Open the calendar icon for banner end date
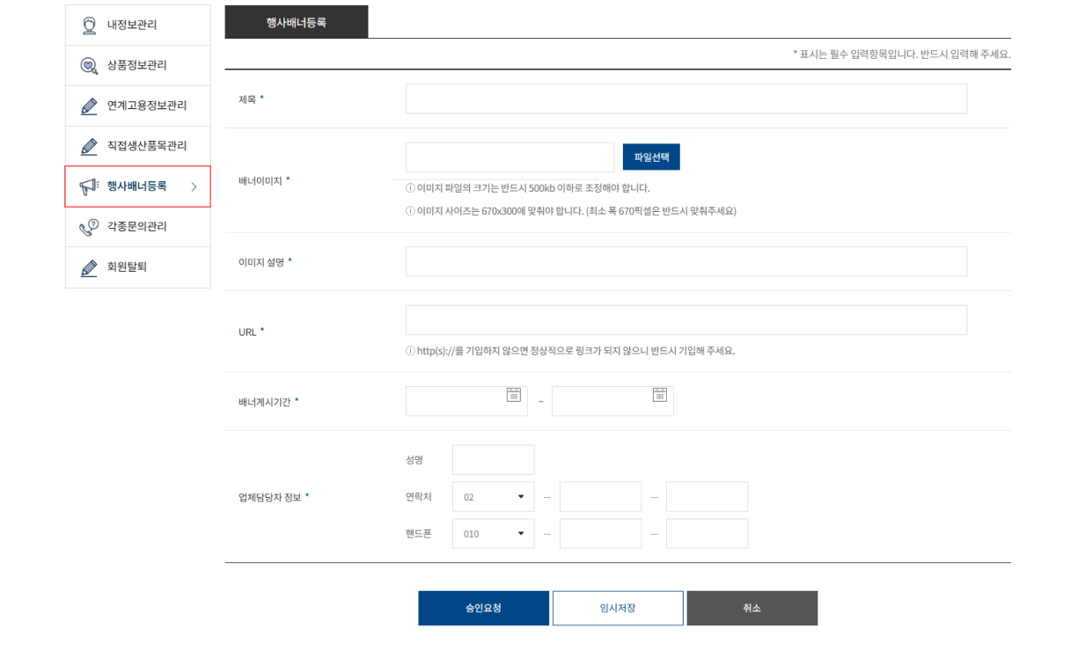Image resolution: width=1085 pixels, height=650 pixels. (x=660, y=395)
